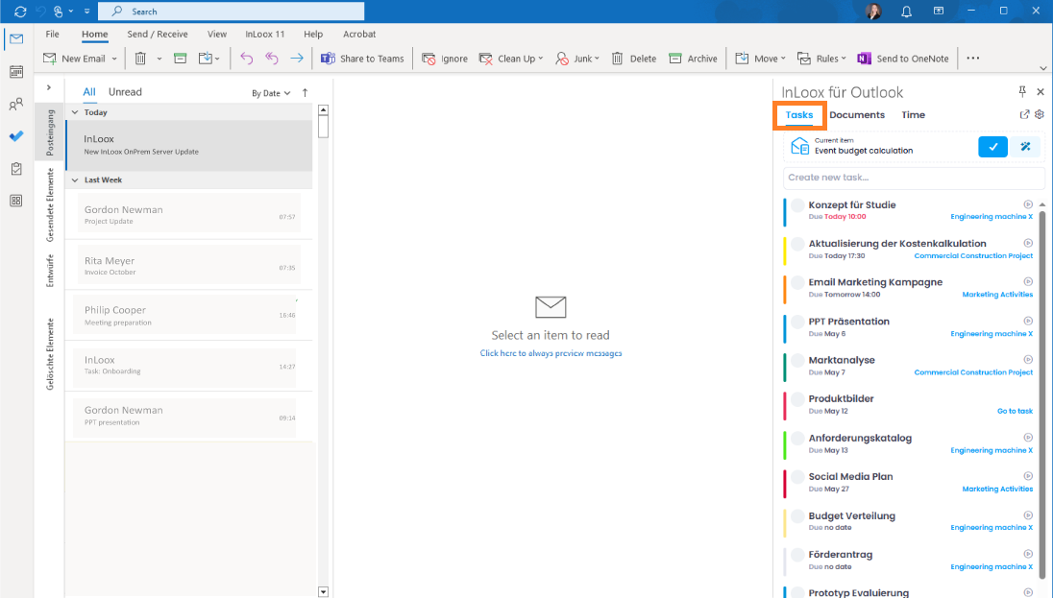Viewport: 1053px width, 598px height.
Task: Open the Send / Receive ribbon tab
Action: point(158,35)
